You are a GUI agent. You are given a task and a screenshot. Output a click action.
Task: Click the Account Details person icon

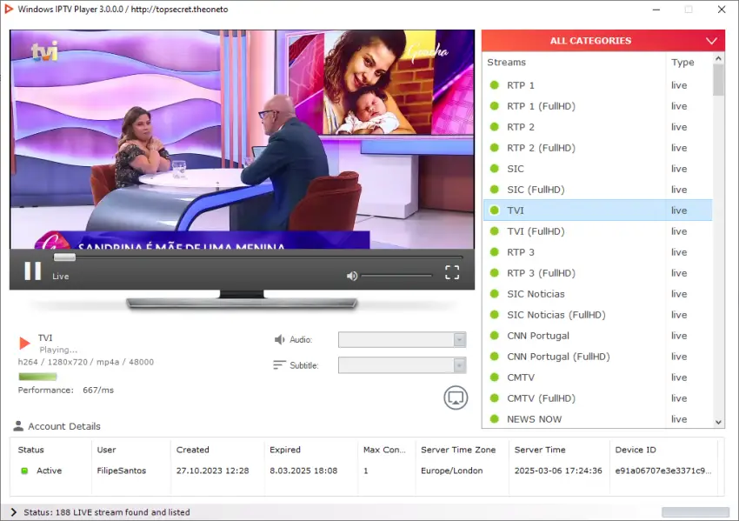point(18,426)
